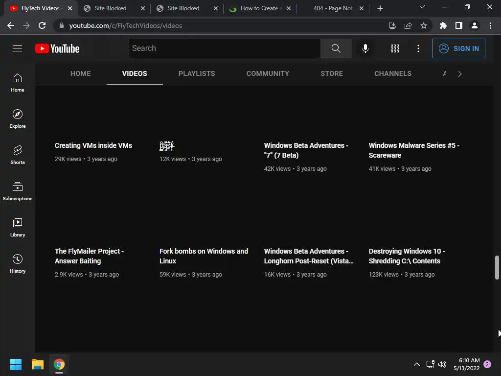Share this page from address bar
The image size is (501, 376).
point(408,25)
